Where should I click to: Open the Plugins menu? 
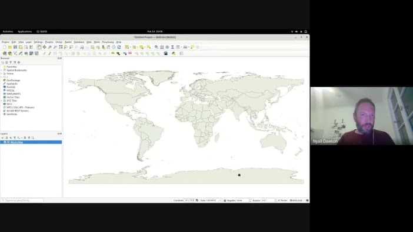(49, 42)
